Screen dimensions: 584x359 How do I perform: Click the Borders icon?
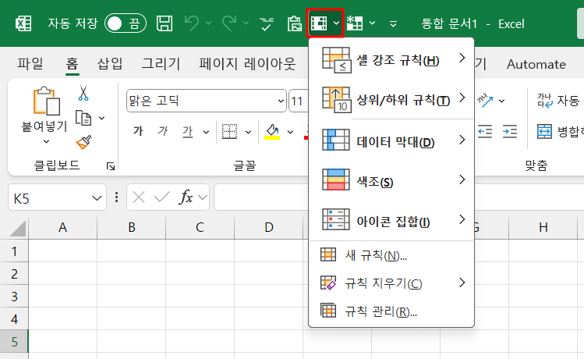pos(229,131)
